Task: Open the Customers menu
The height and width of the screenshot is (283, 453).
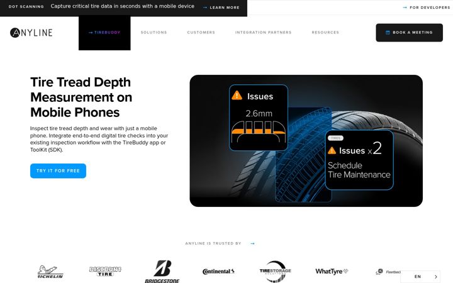Action: (201, 33)
